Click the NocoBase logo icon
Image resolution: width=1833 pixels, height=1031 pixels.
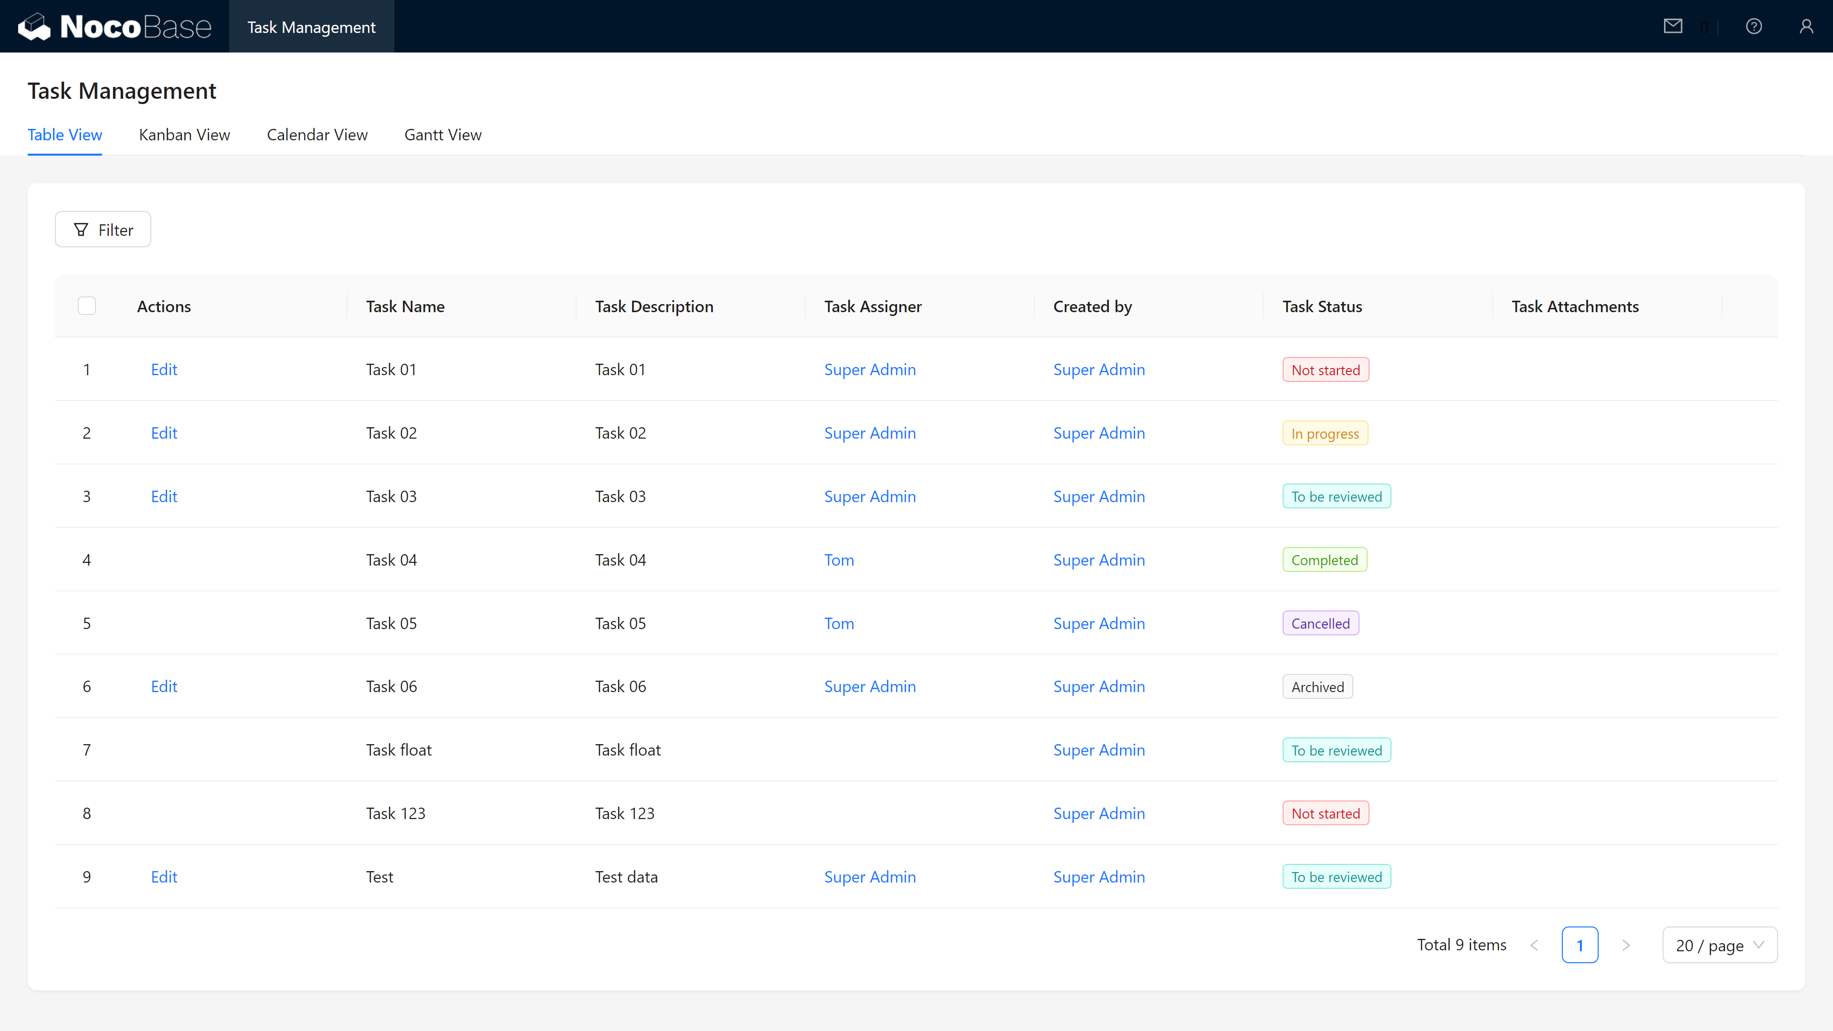coord(34,27)
